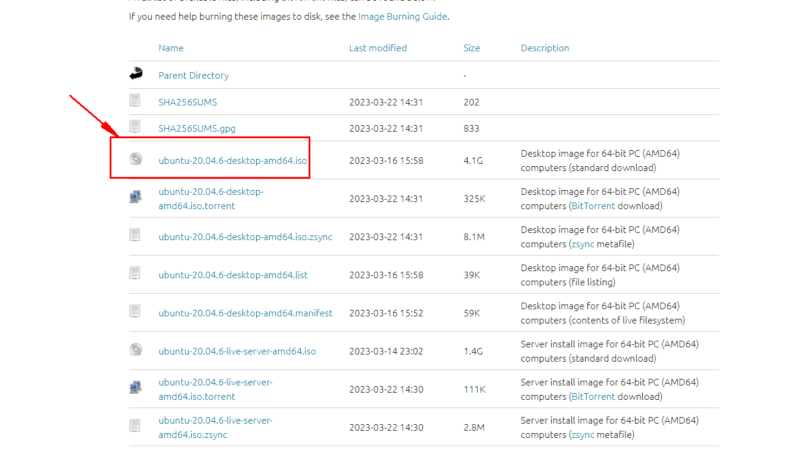Click the file icon for desktop-amd64.manifest
The height and width of the screenshot is (451, 787).
coord(135,311)
